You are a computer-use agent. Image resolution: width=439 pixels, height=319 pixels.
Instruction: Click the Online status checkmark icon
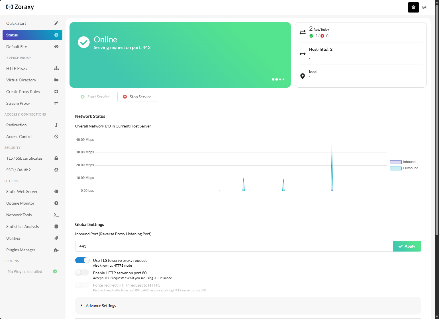coord(84,42)
